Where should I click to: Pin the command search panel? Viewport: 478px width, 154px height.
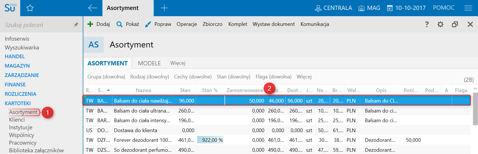pos(76,25)
